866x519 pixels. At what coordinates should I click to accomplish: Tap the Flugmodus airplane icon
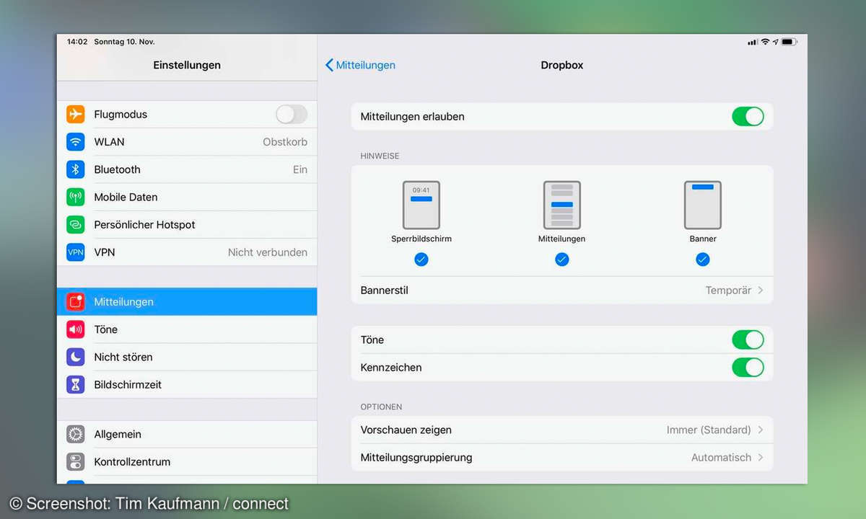point(76,114)
